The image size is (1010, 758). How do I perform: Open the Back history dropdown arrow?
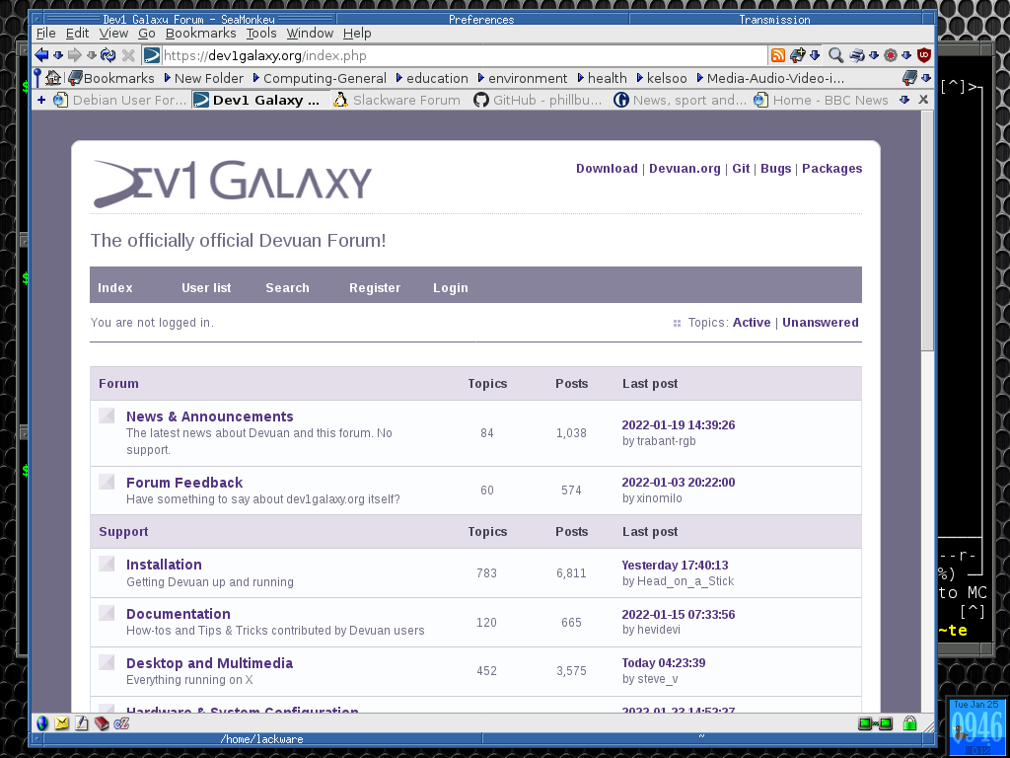[58, 55]
